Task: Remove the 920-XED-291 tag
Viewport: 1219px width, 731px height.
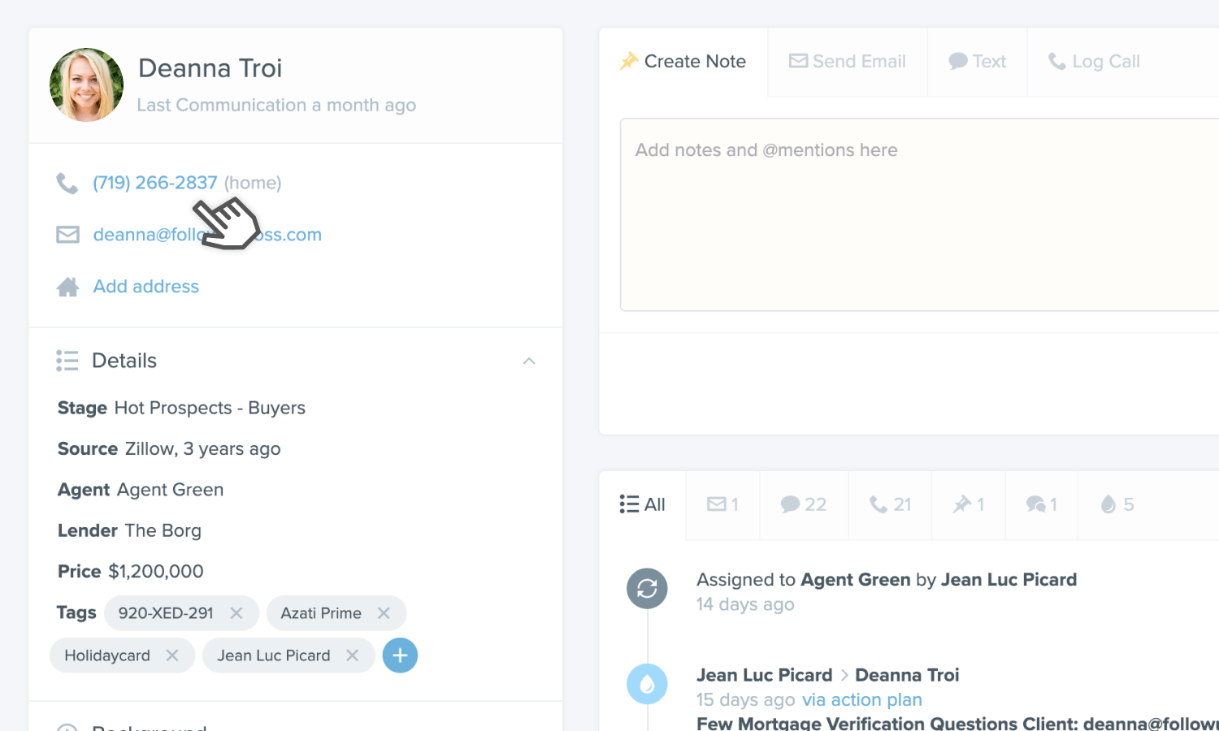Action: pyautogui.click(x=236, y=613)
